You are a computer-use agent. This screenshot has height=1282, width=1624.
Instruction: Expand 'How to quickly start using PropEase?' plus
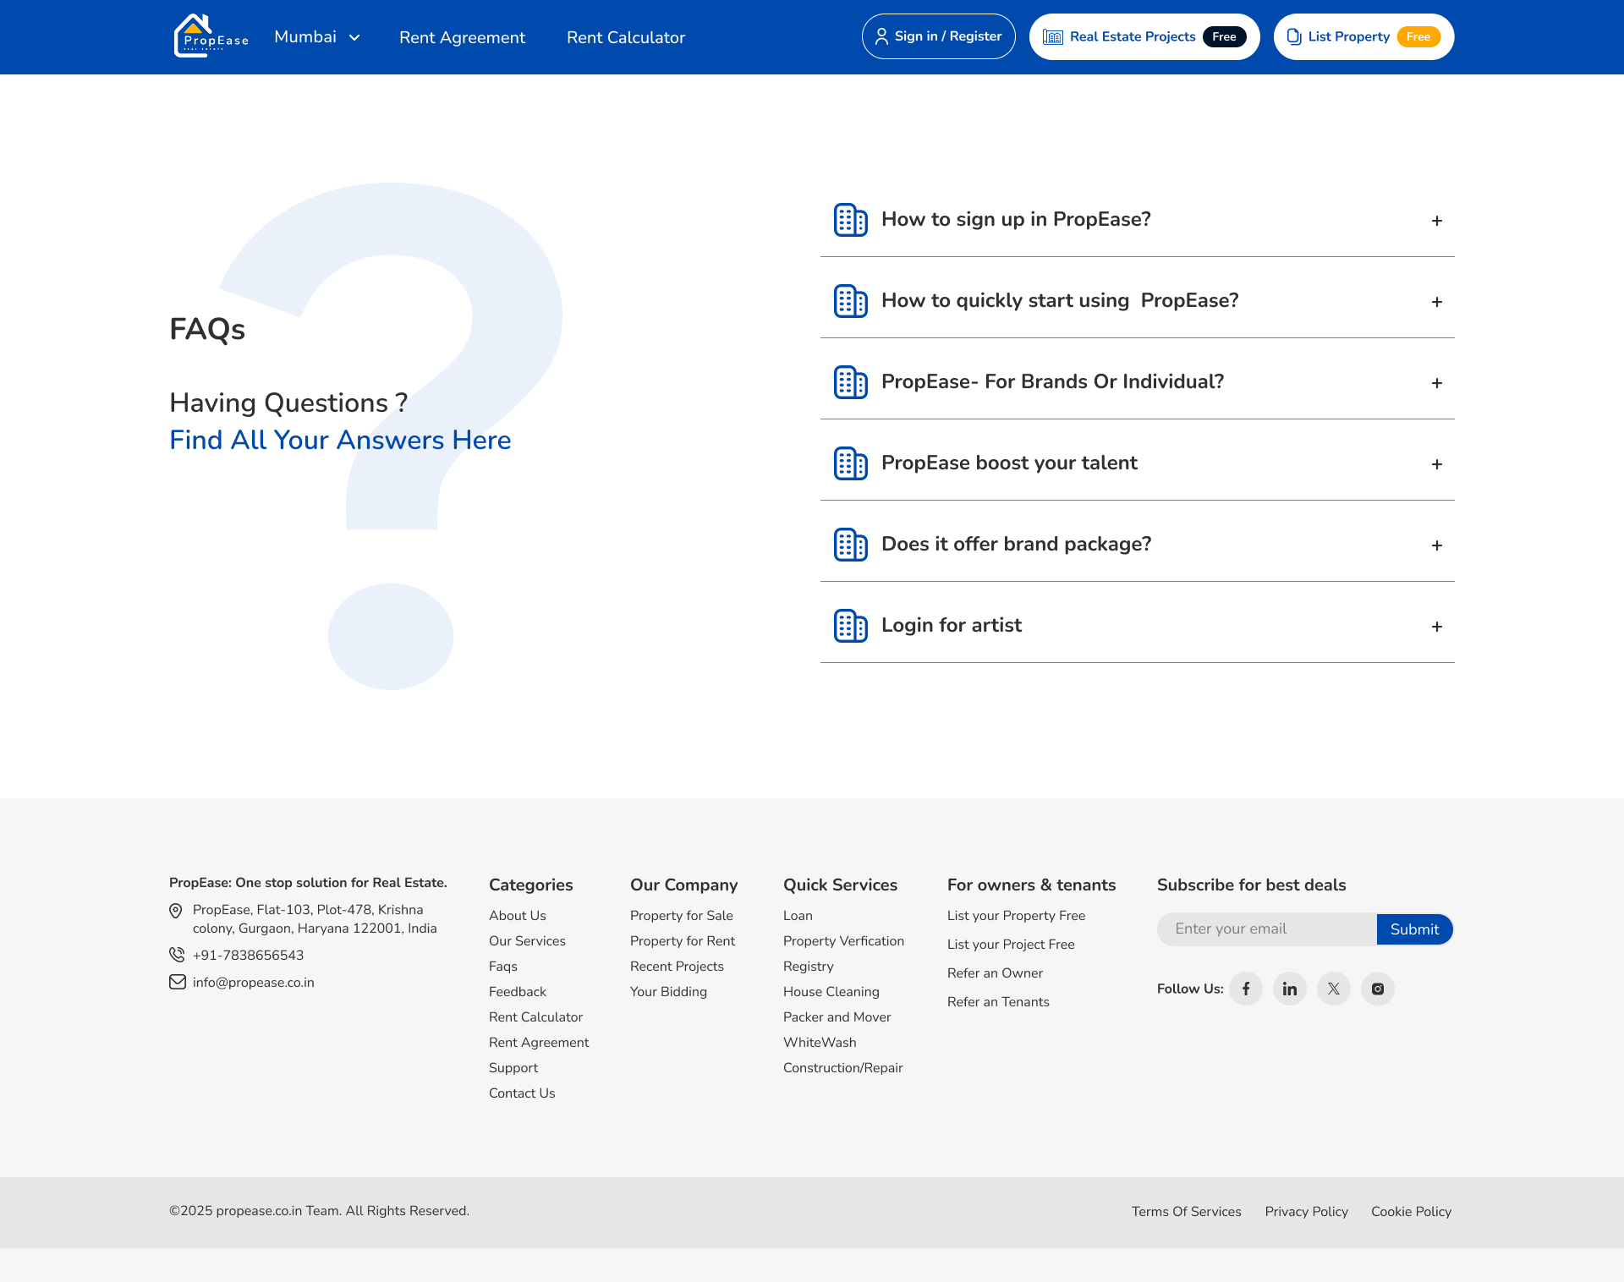[x=1437, y=302]
